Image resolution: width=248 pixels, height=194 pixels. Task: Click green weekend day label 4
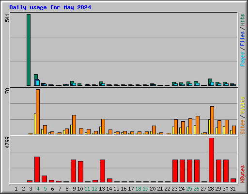point(38,189)
